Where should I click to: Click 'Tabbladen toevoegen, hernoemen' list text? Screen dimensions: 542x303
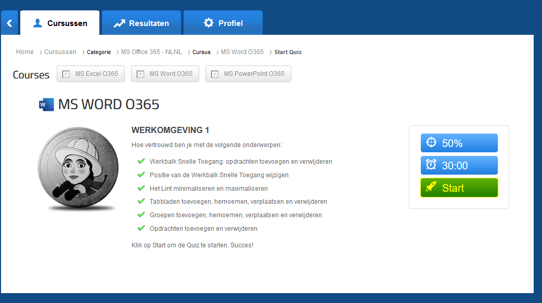coord(238,202)
